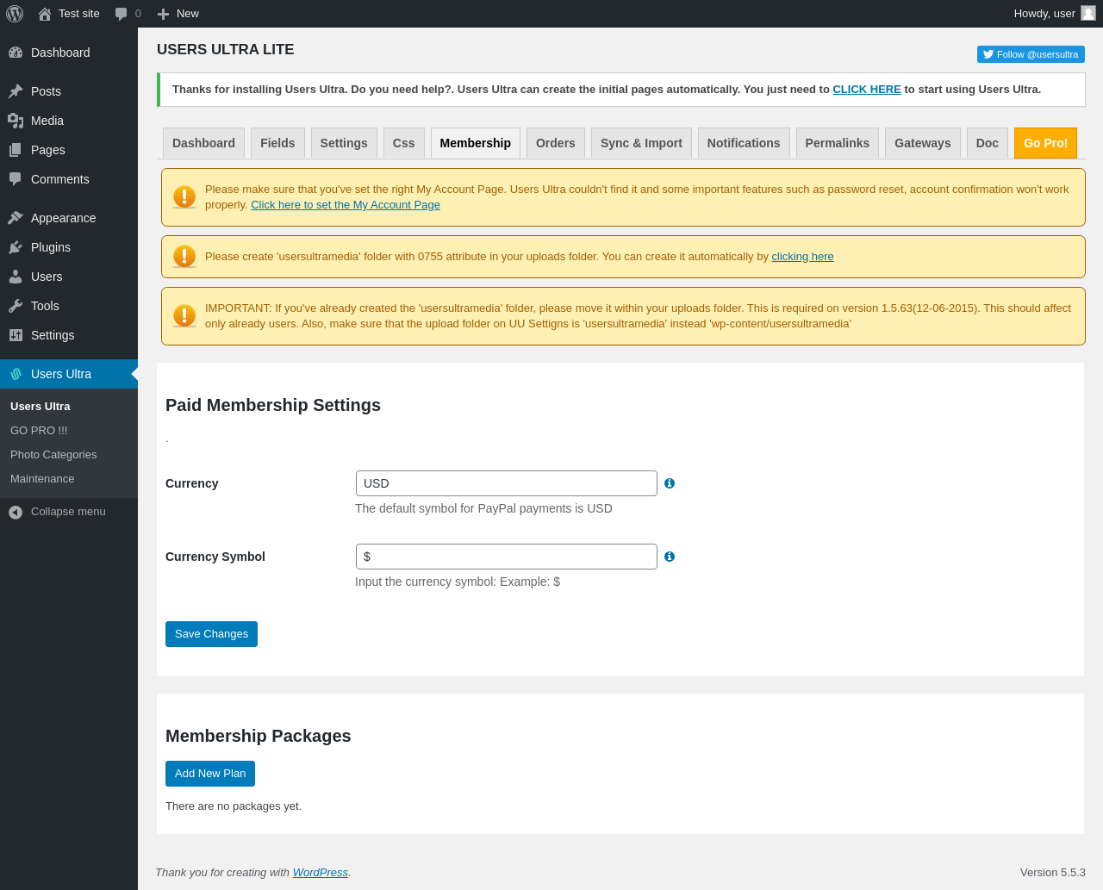Focus the Currency input field
This screenshot has height=890, width=1103.
(507, 483)
